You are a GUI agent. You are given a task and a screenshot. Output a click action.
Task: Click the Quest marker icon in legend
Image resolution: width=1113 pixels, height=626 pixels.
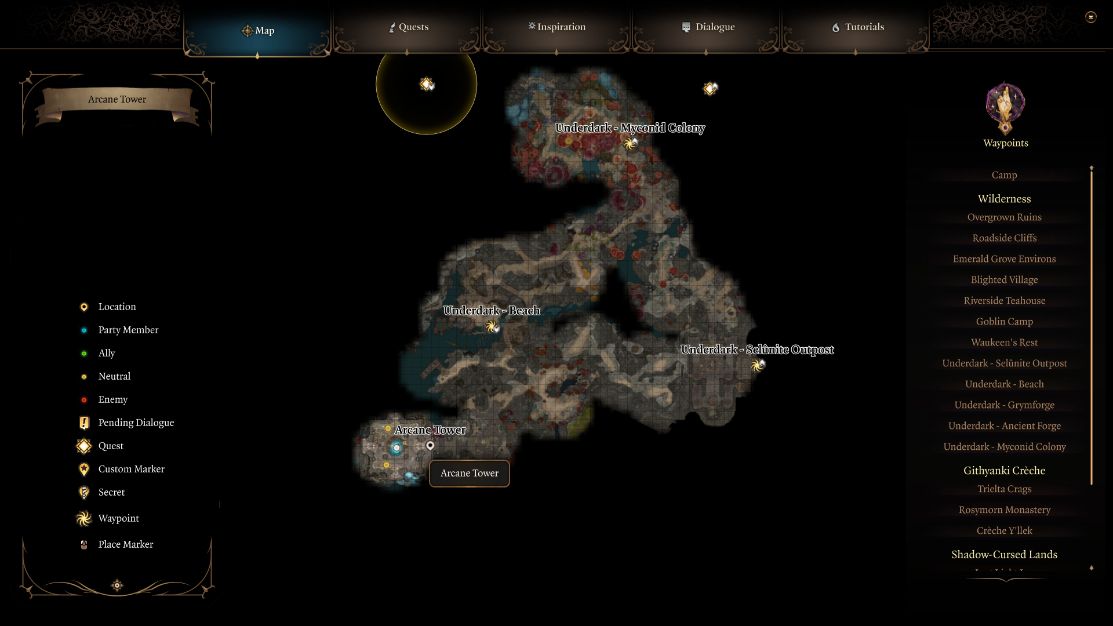pyautogui.click(x=84, y=445)
